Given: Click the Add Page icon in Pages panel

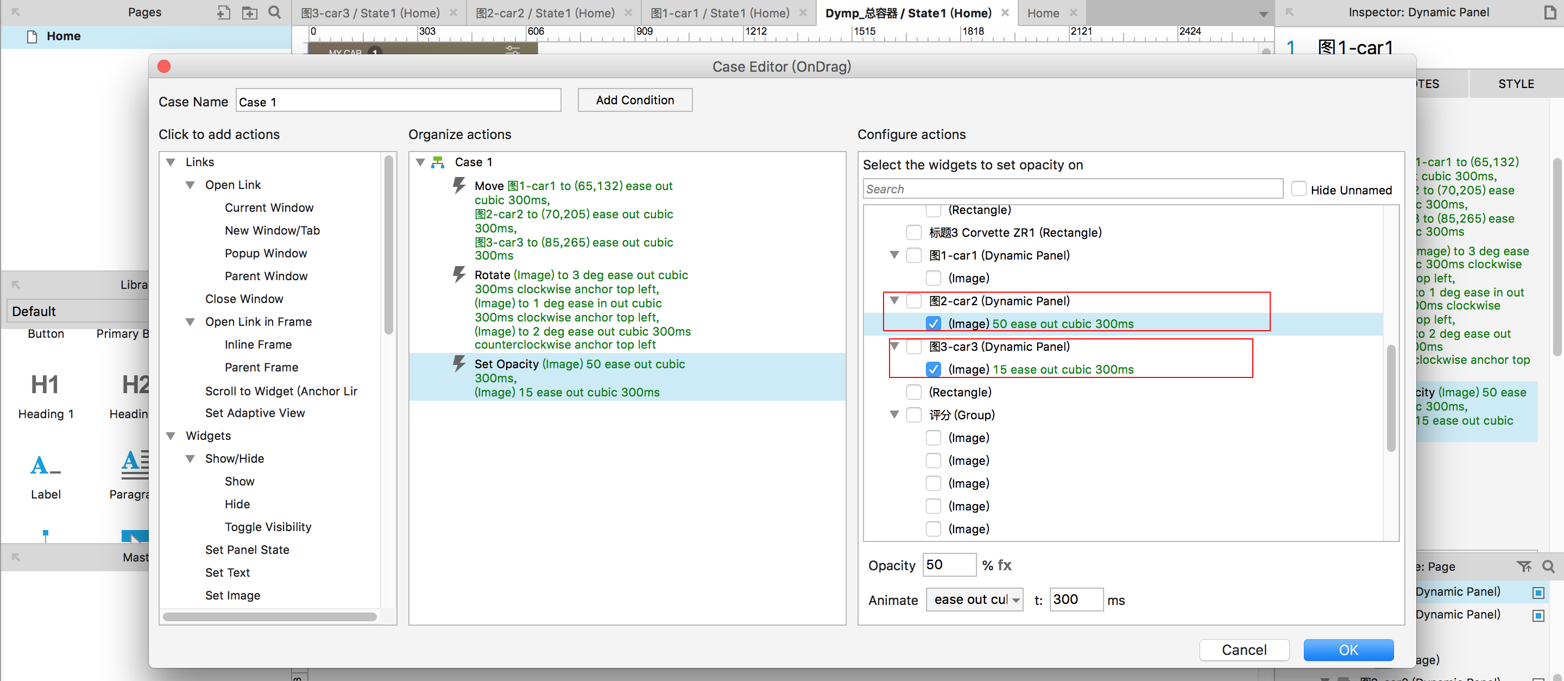Looking at the screenshot, I should 223,12.
